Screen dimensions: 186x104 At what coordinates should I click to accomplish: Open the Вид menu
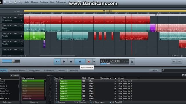pos(52,2)
